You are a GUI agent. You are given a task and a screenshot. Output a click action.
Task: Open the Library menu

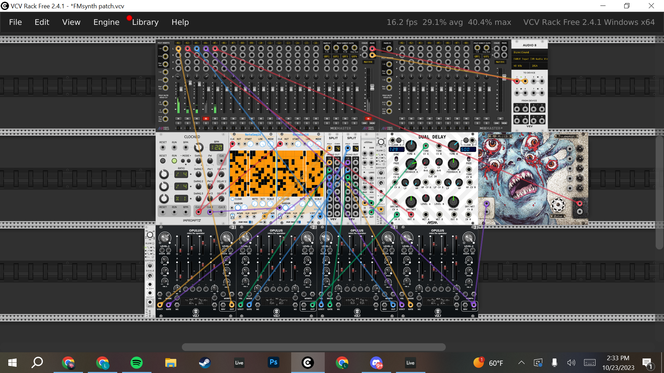(x=145, y=22)
